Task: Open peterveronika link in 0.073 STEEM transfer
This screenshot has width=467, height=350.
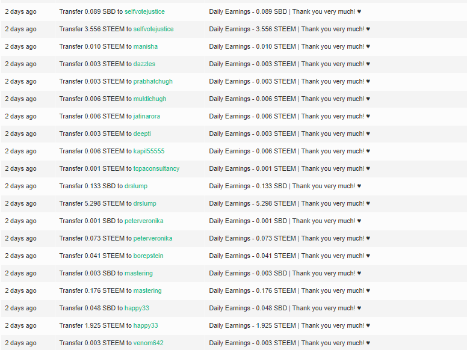Action: point(153,238)
